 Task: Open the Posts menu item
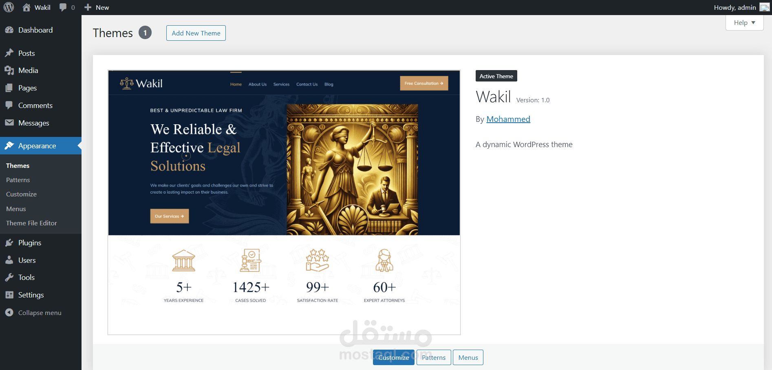41,53
